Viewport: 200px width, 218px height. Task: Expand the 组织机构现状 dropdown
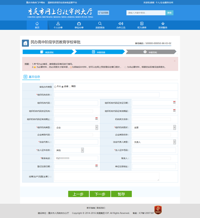coord(174,127)
